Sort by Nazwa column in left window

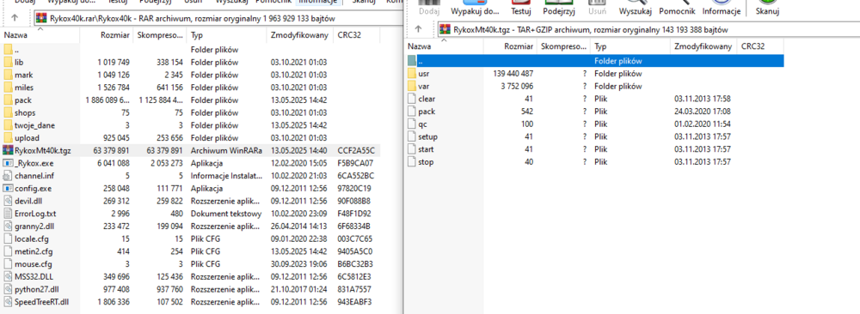(40, 35)
